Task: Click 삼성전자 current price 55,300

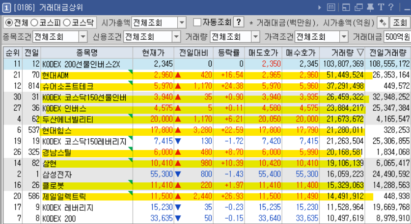Action: (x=162, y=174)
